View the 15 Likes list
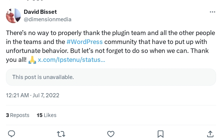222x139 pixels. pyautogui.click(x=46, y=115)
